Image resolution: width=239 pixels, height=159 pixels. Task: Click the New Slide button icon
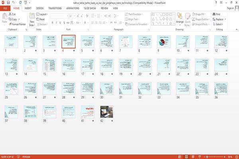(x=32, y=16)
